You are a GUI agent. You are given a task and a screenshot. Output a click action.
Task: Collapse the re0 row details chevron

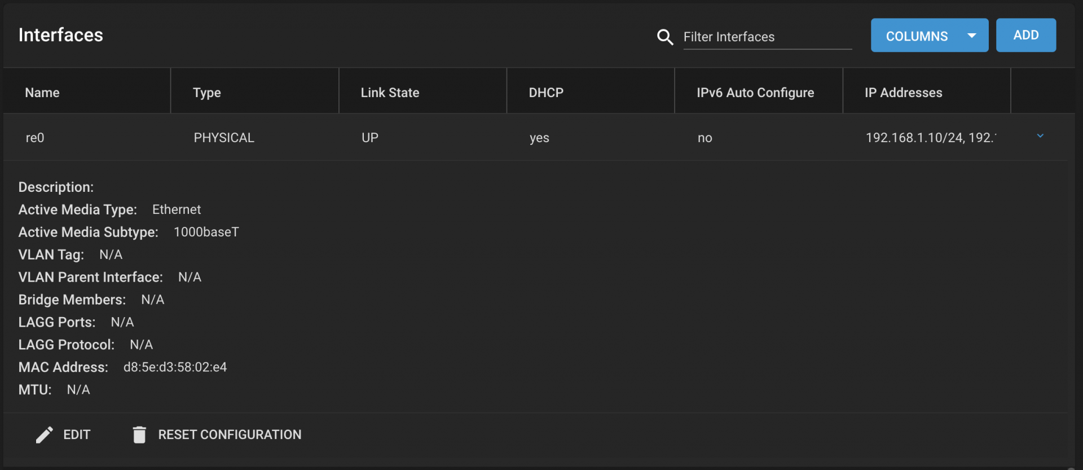(x=1040, y=136)
